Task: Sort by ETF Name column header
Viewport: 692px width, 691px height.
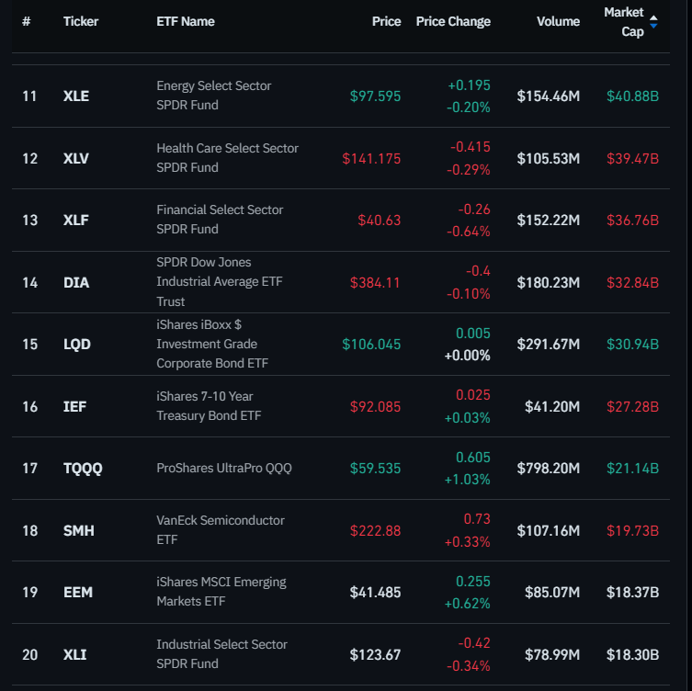Action: (186, 21)
